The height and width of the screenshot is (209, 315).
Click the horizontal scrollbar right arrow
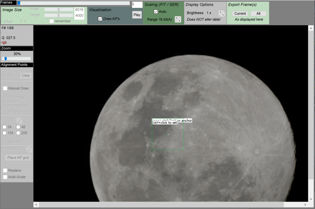(x=305, y=205)
